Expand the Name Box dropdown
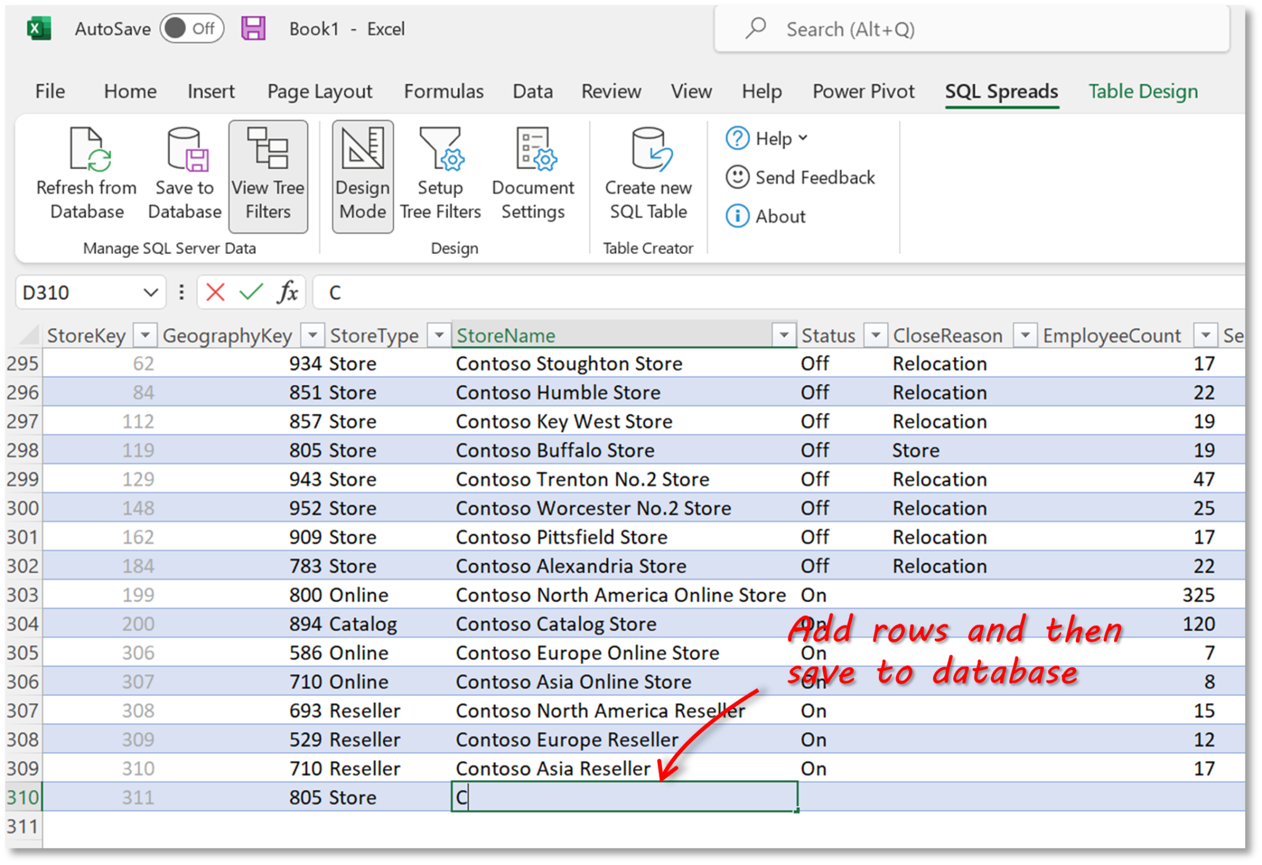Image resolution: width=1262 pixels, height=865 pixels. (x=150, y=292)
